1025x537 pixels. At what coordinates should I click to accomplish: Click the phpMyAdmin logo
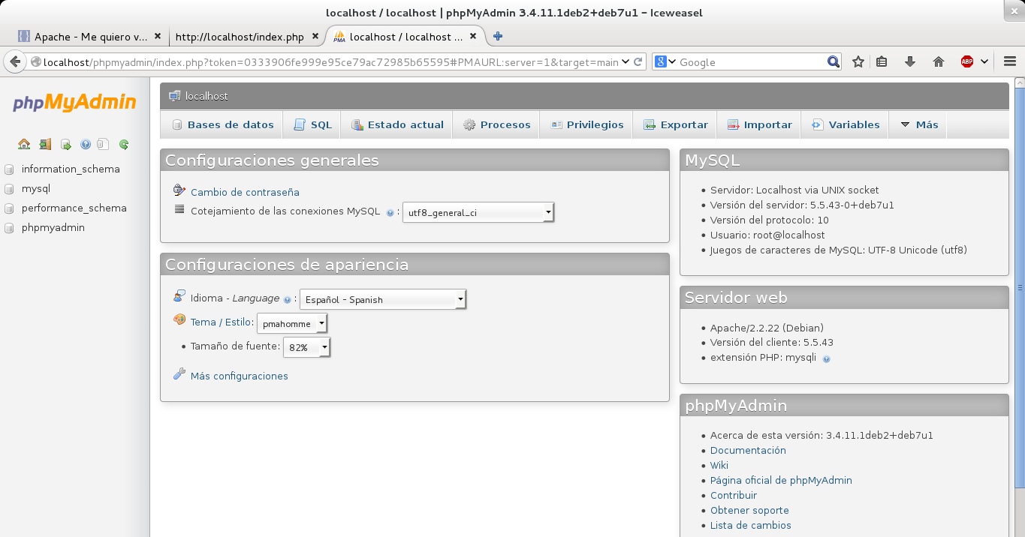[74, 103]
